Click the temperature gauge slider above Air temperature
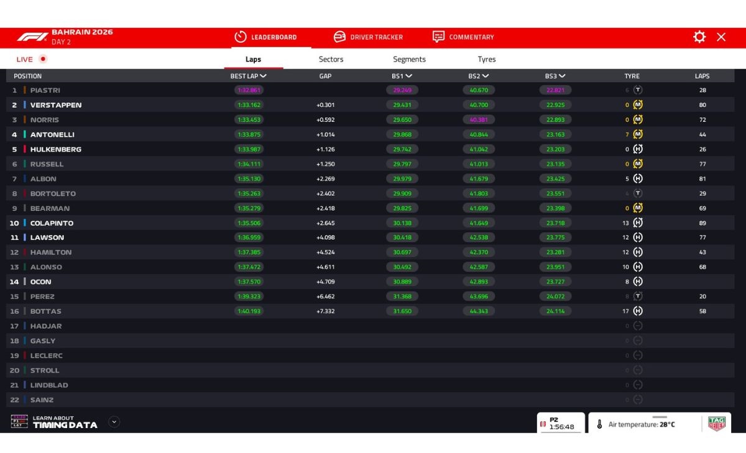 [x=659, y=417]
